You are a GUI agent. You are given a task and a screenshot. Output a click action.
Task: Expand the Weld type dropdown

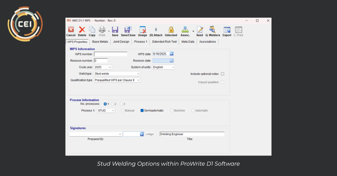[138, 74]
